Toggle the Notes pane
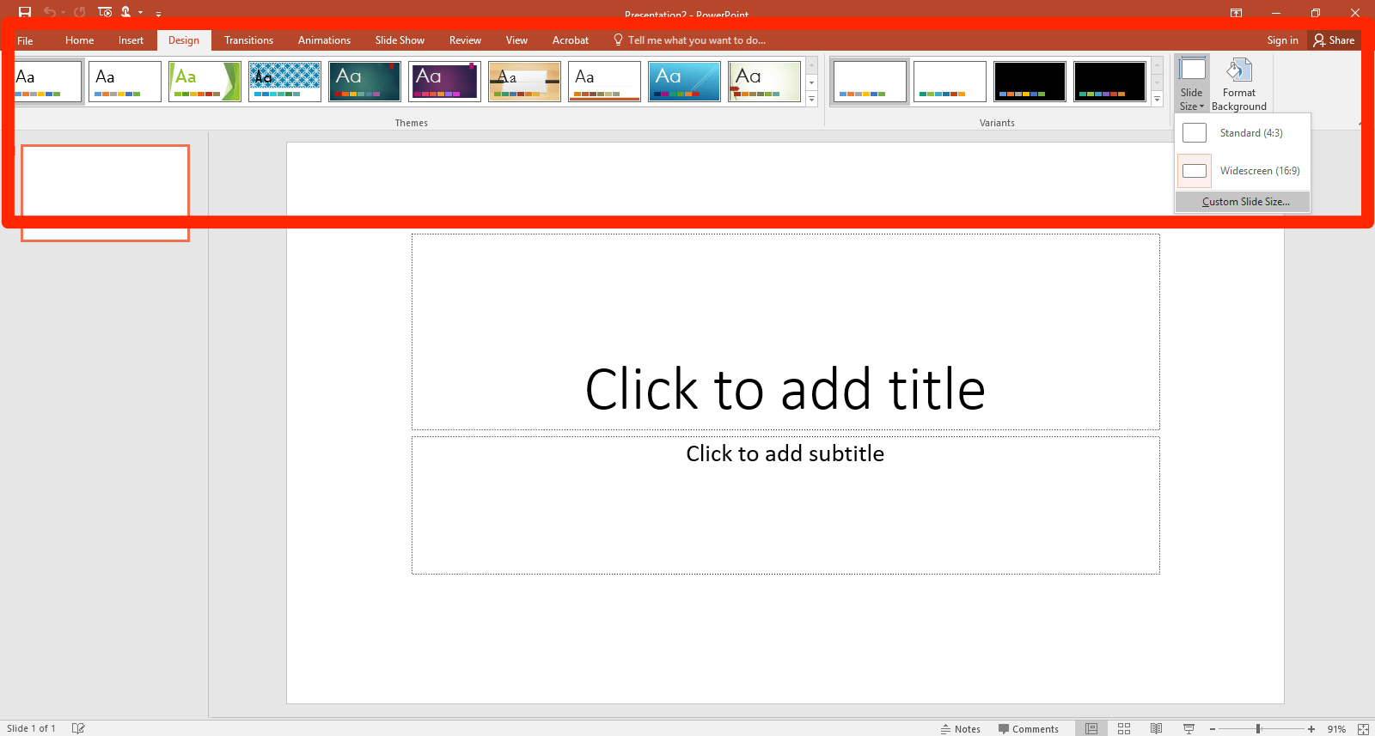Image resolution: width=1375 pixels, height=736 pixels. tap(961, 728)
